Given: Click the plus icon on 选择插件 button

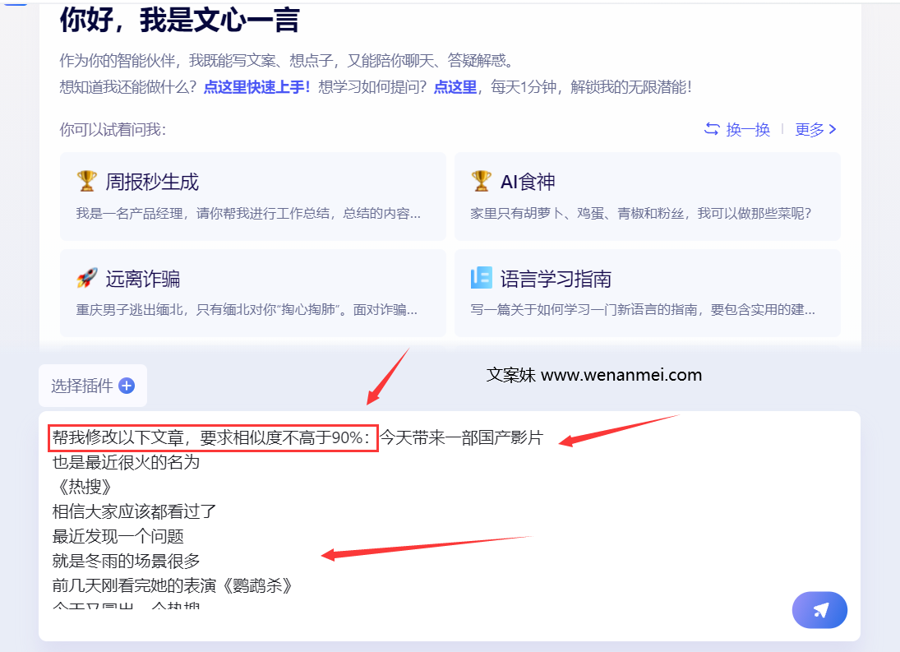Looking at the screenshot, I should coord(127,386).
